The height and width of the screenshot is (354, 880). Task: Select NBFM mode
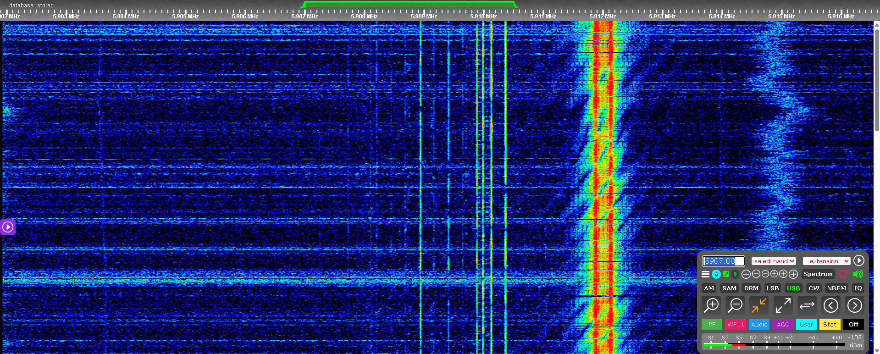pos(836,288)
